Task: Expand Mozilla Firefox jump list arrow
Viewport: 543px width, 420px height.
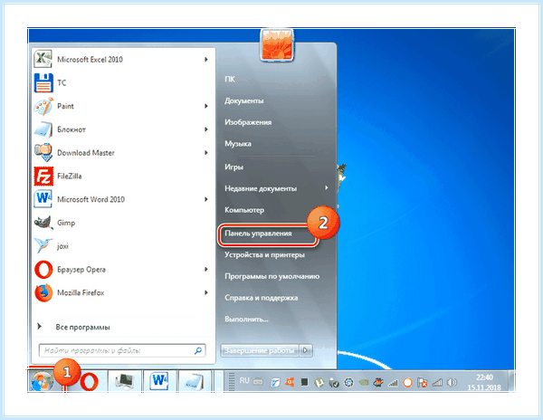Action: 206,292
